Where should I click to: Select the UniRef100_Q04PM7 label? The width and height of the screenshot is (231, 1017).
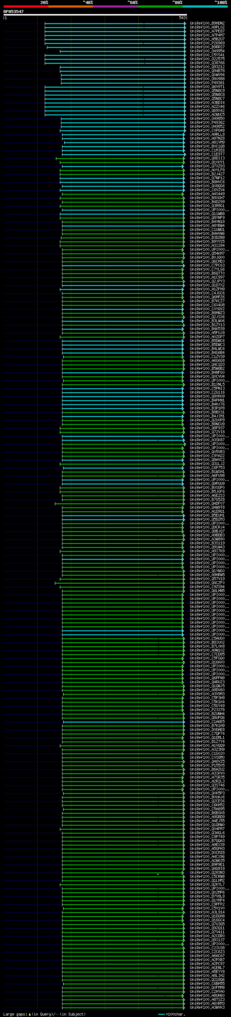207,829
